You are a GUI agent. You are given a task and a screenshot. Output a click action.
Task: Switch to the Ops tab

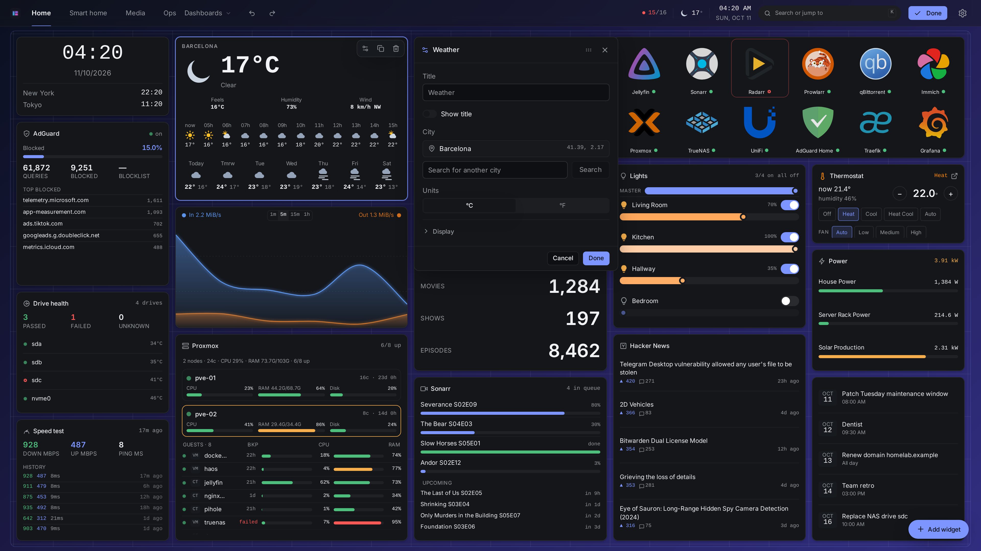[169, 13]
